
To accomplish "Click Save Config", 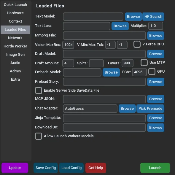I will pyautogui.click(x=46, y=168).
